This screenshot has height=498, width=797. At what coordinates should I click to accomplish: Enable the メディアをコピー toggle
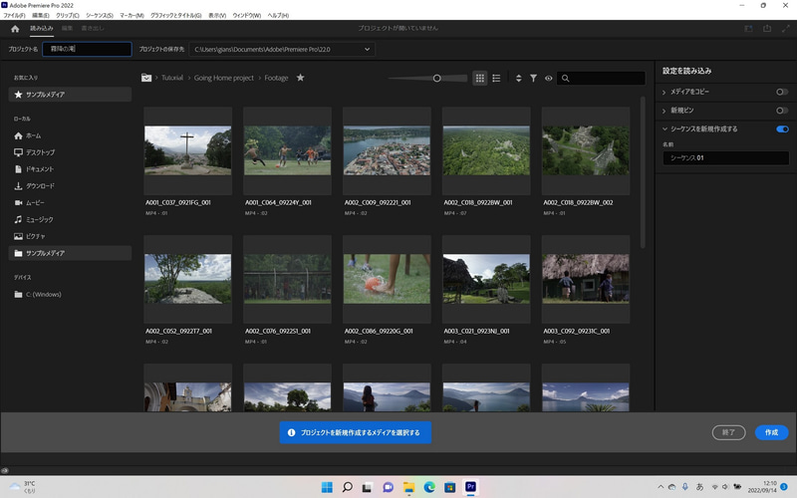pyautogui.click(x=782, y=92)
